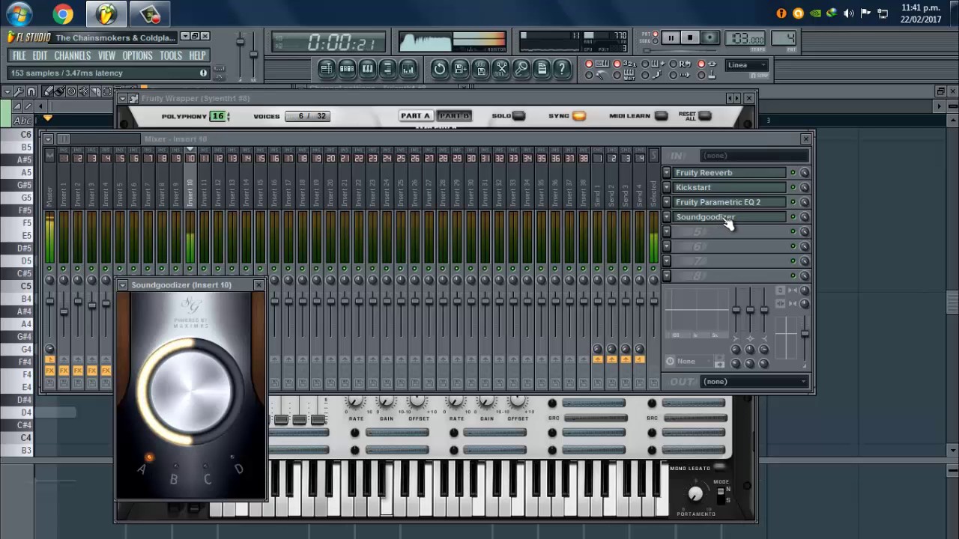Open the OPTIONS menu
959x539 pixels.
(137, 55)
